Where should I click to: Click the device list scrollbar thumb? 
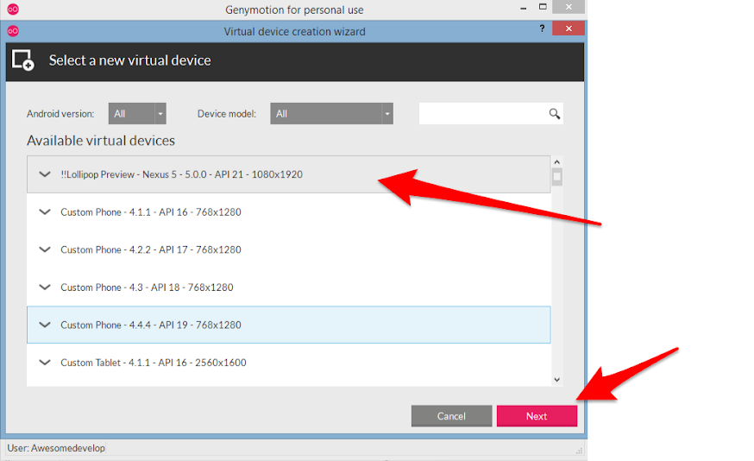[556, 177]
